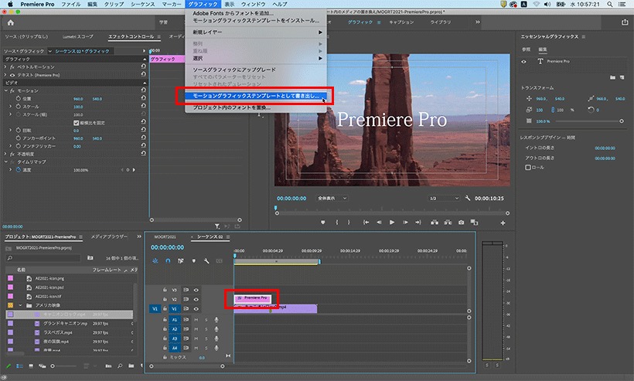Go to In point in Program Monitor
The image size is (634, 381).
click(366, 223)
